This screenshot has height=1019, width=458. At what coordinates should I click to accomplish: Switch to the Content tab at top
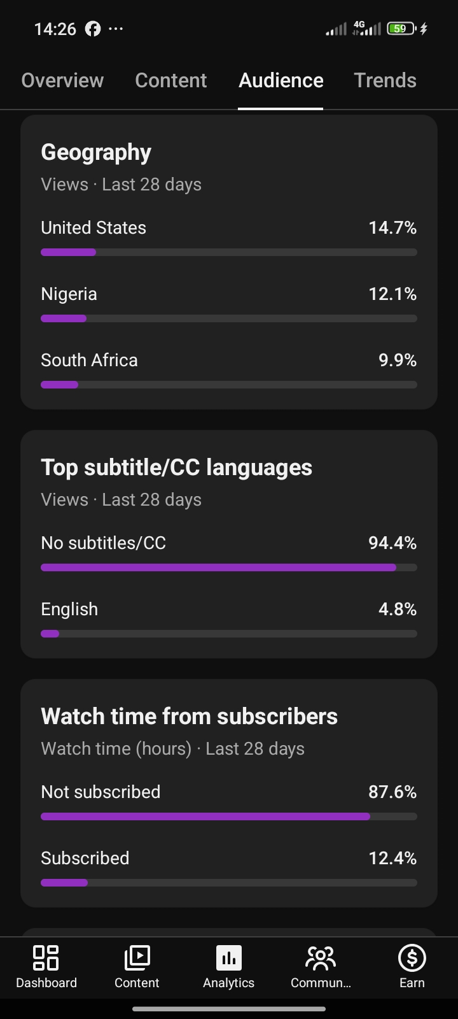(x=170, y=80)
